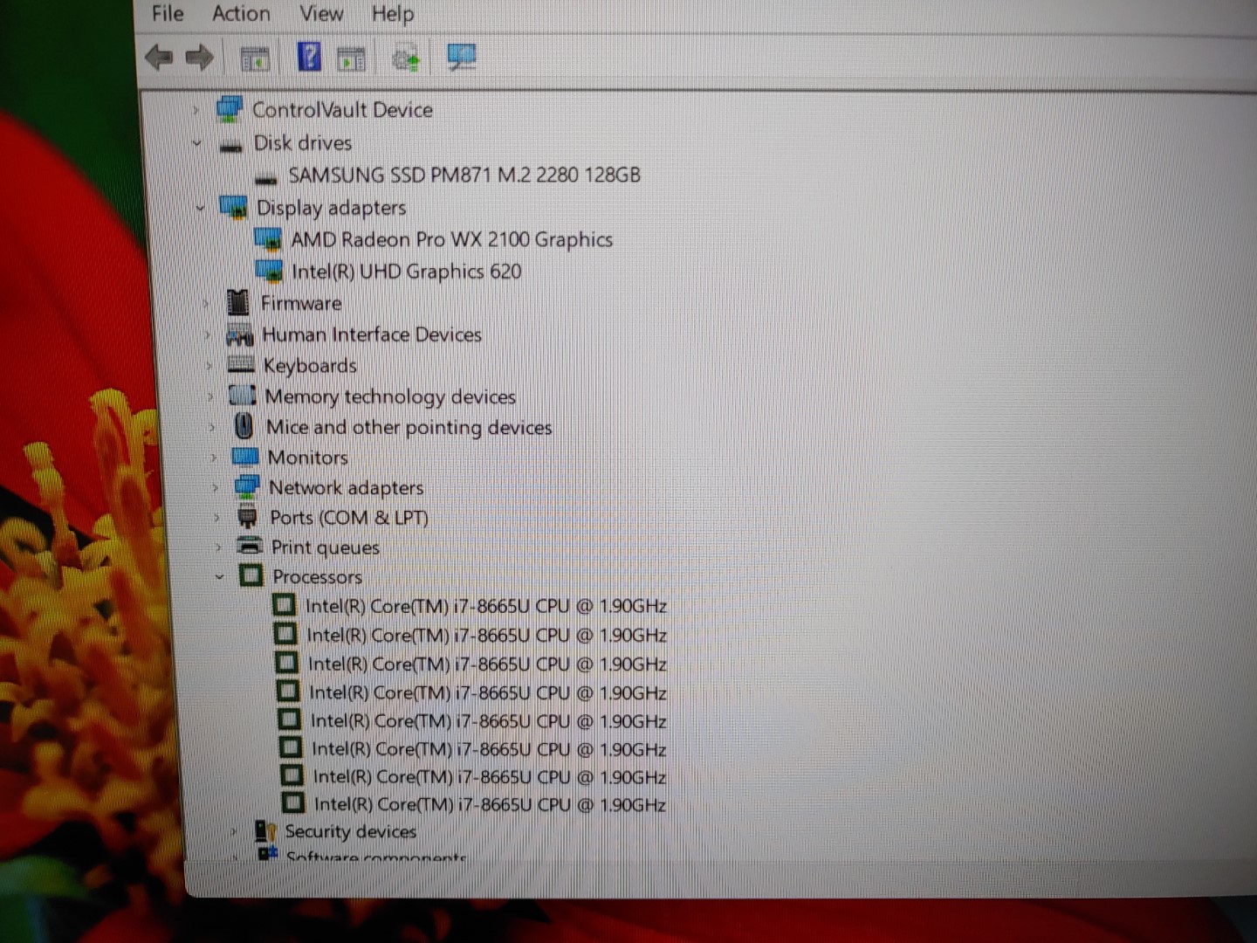This screenshot has width=1257, height=943.
Task: Click Scan for hardware changes monitor icon
Action: [x=461, y=58]
